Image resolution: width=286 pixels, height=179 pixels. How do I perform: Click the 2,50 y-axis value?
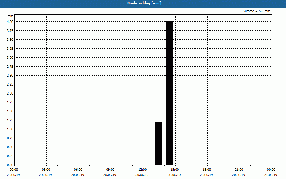point(10,76)
